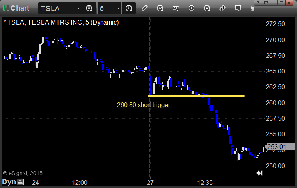
Task: Click the 12:00 time axis label
Action: tap(80, 183)
